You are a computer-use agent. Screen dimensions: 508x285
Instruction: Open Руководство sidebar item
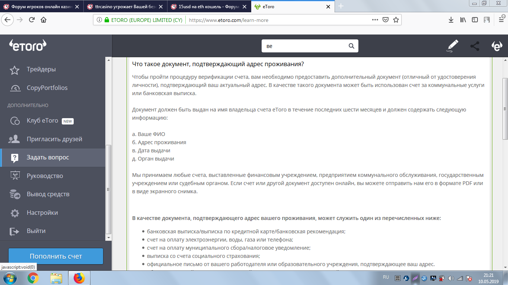pos(53,176)
